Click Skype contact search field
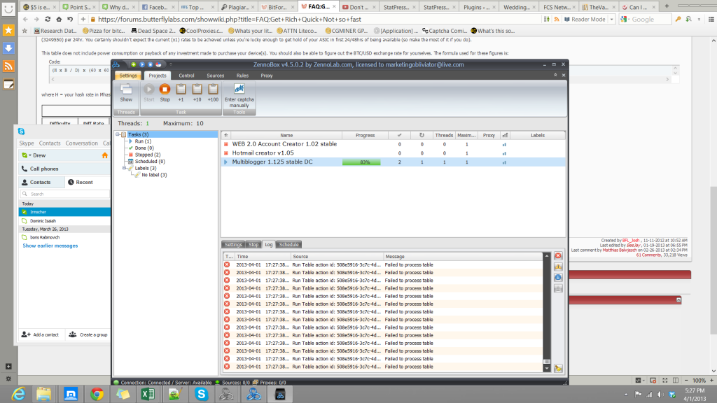717x403 pixels. pyautogui.click(x=65, y=194)
